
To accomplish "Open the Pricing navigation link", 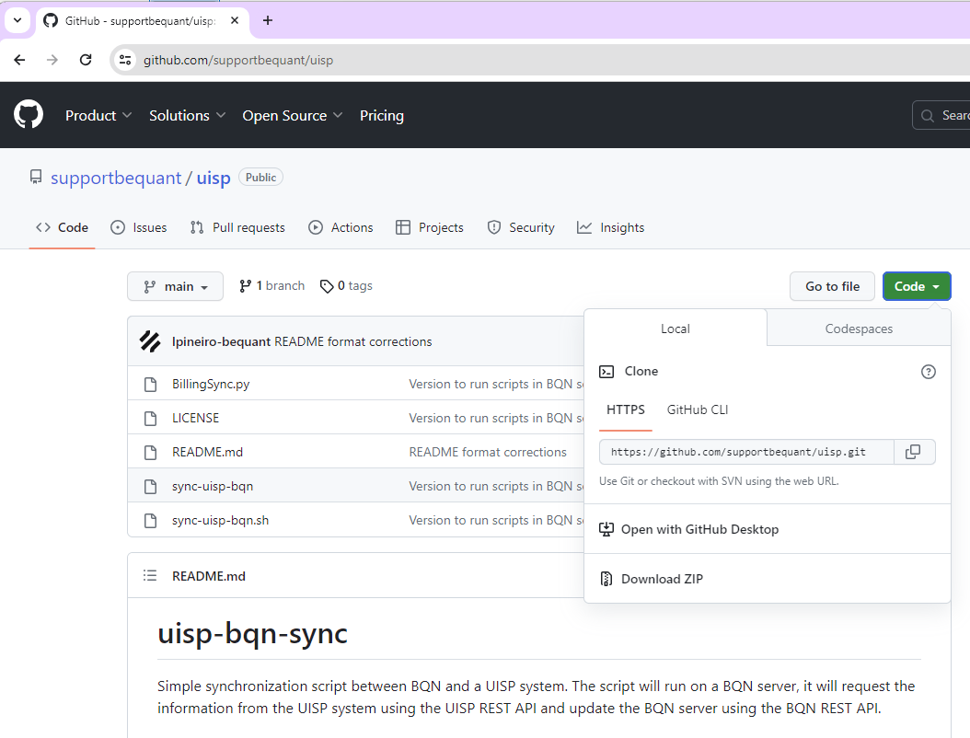I will (x=382, y=115).
